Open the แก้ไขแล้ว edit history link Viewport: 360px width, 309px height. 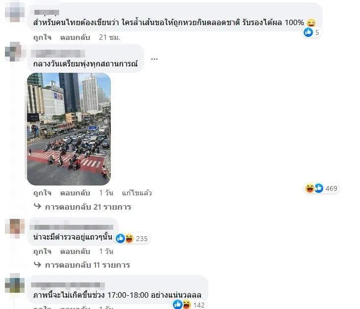(x=137, y=193)
